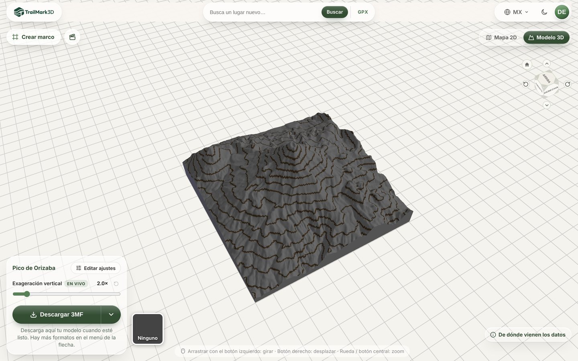Viewport: 578px width, 361px height.
Task: Toggle dark mode moon icon
Action: coord(544,12)
